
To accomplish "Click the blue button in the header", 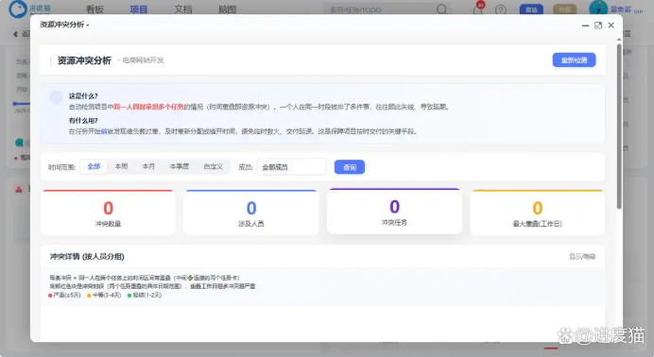I will click(531, 9).
